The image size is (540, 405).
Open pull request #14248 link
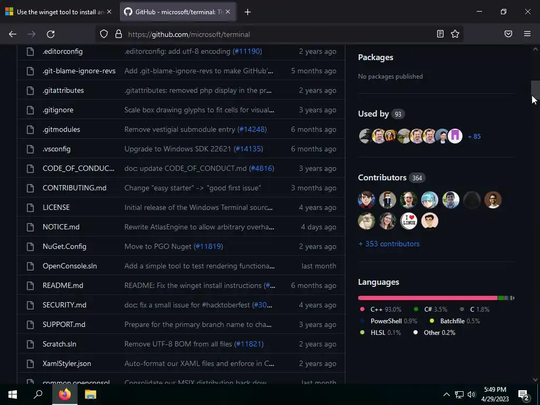tap(252, 130)
